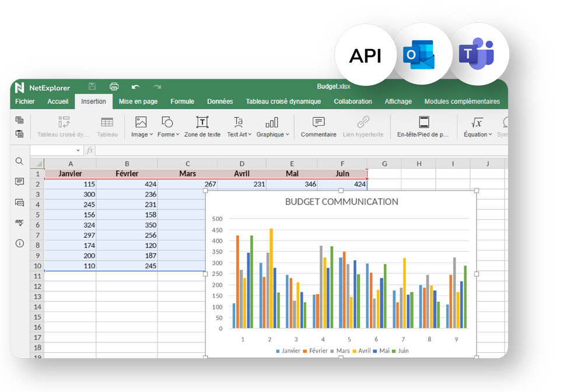Open Modules complémentaires tab

tap(462, 101)
